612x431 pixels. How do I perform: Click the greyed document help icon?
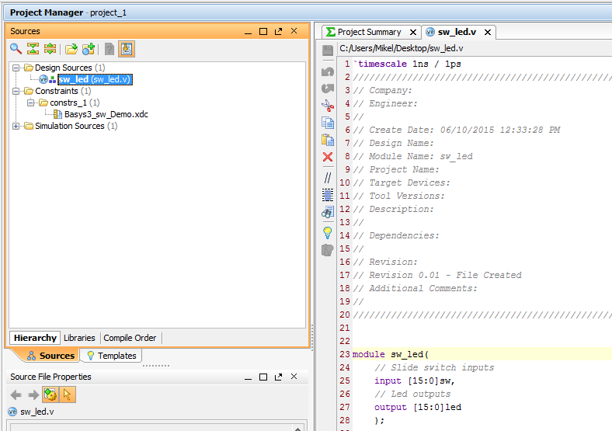click(x=110, y=49)
